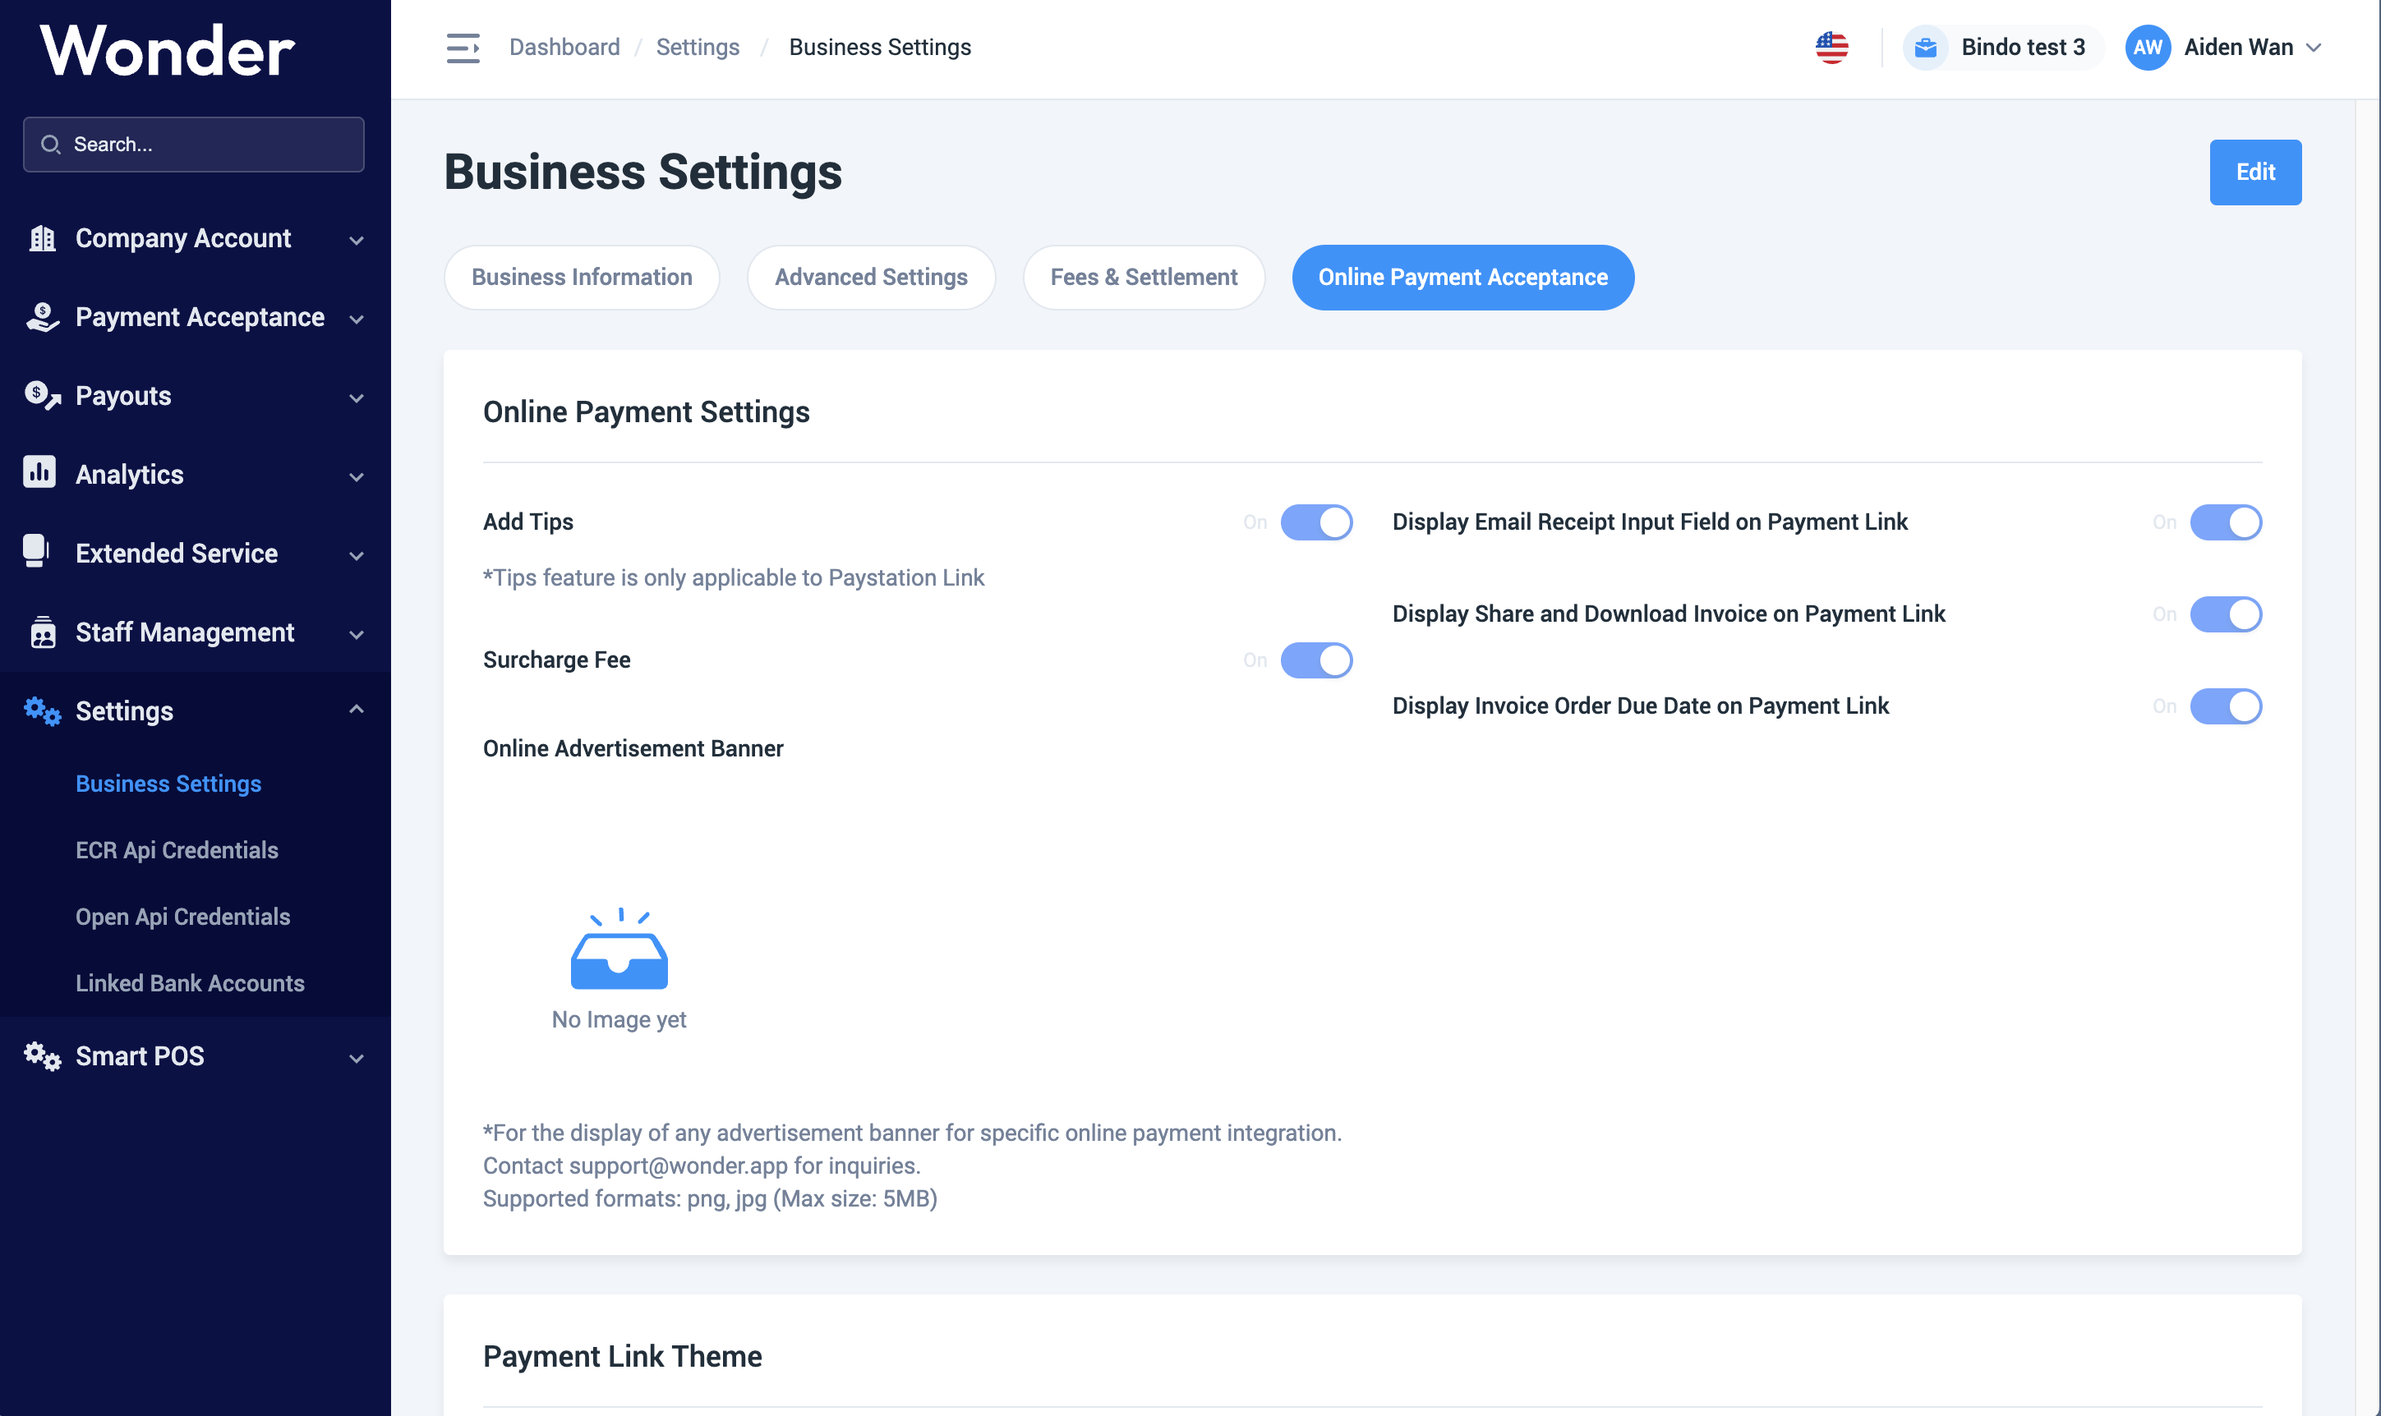Expand the Payment Acceptance sidebar menu

click(x=200, y=318)
